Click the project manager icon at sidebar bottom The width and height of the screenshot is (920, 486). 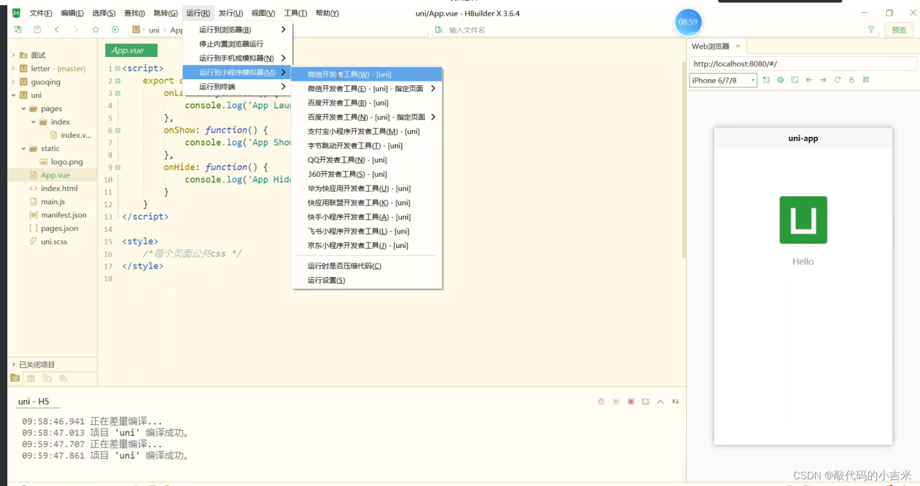click(x=15, y=378)
